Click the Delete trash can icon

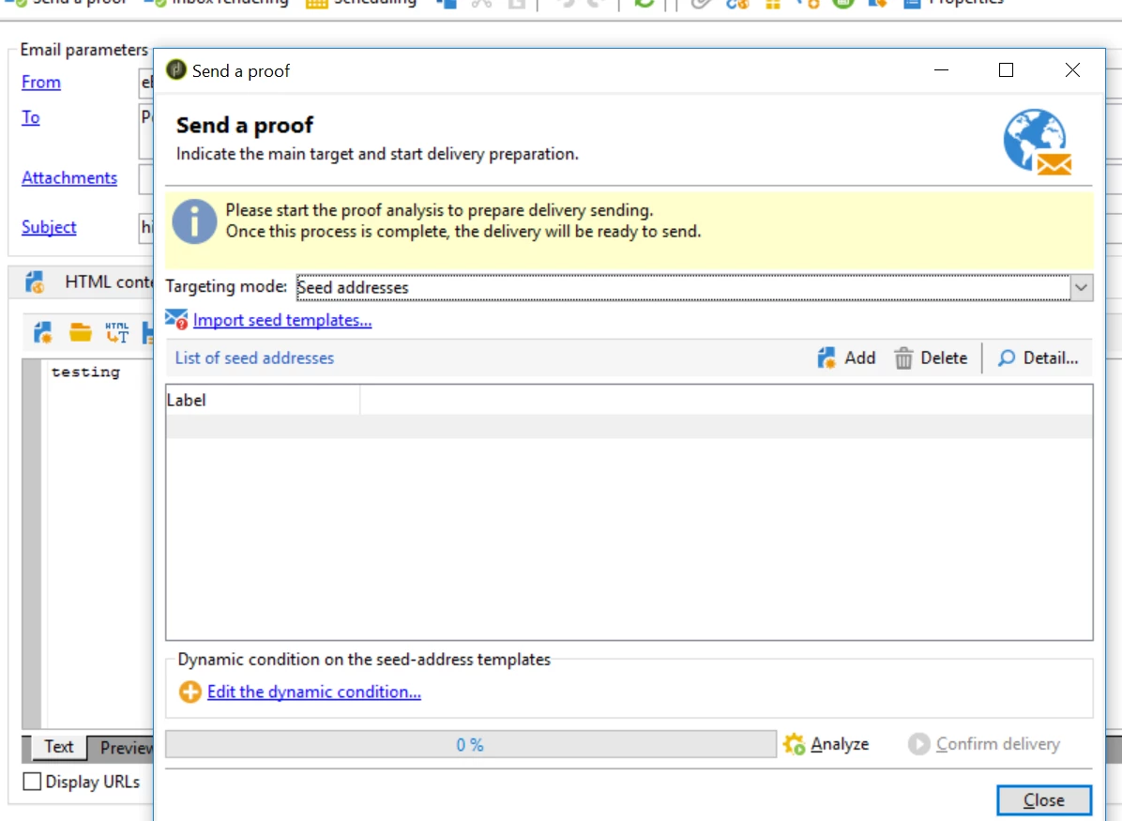(903, 357)
